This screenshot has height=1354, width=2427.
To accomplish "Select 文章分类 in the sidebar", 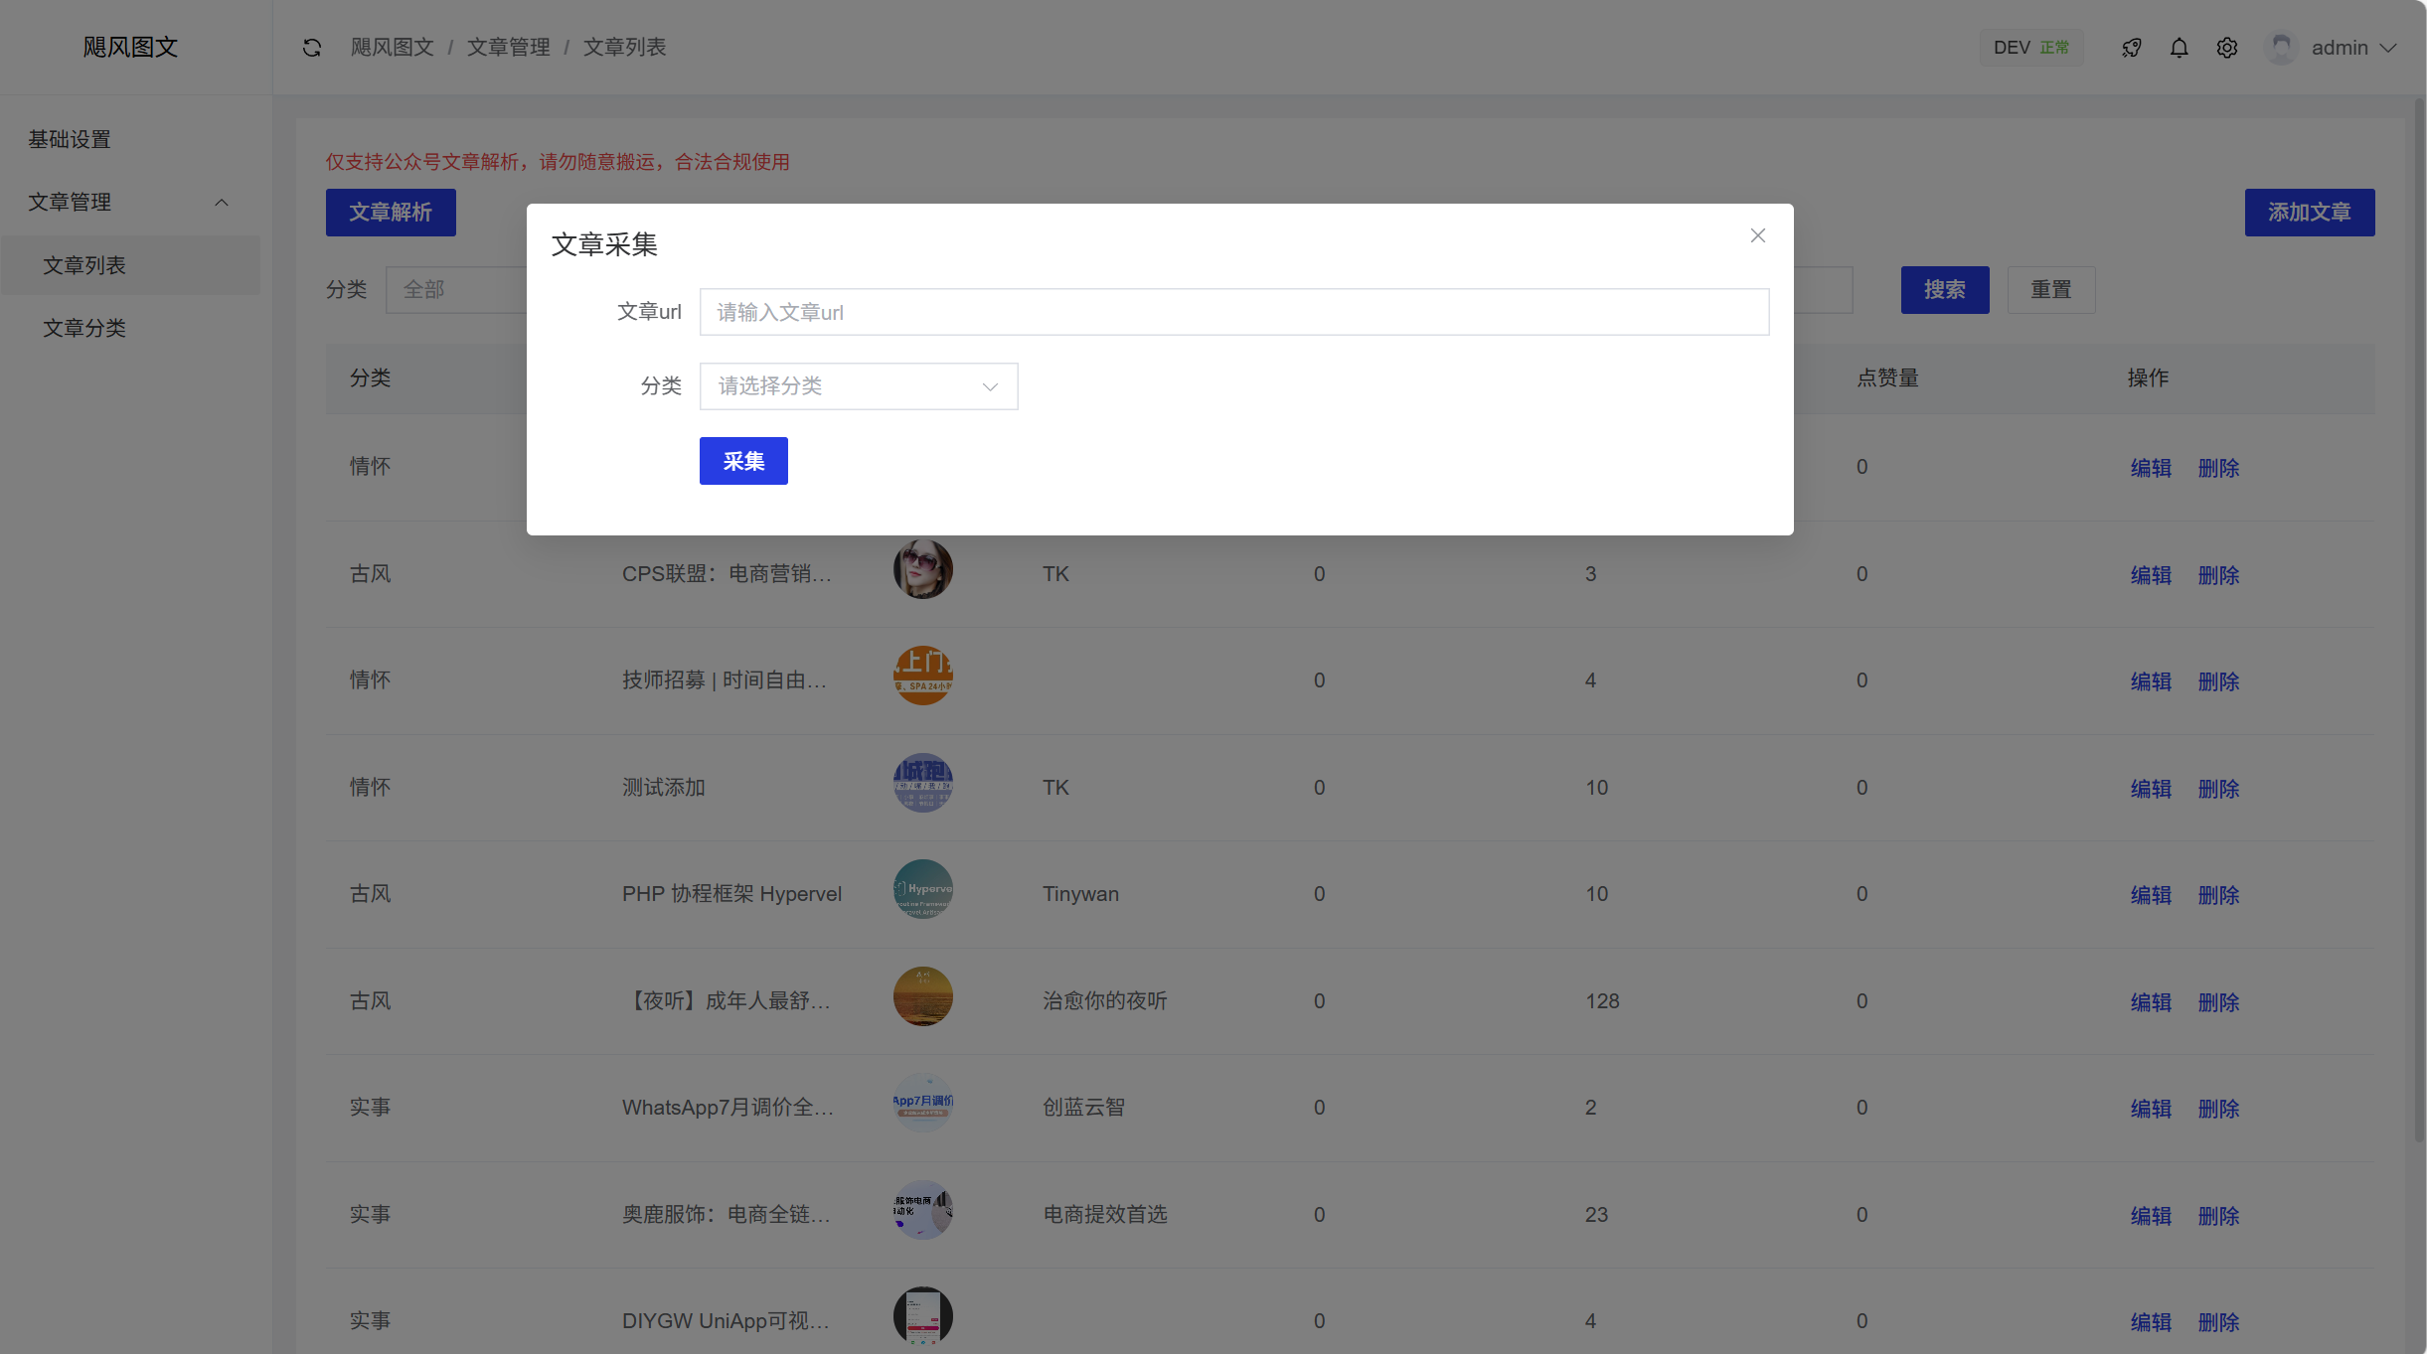I will tap(84, 328).
